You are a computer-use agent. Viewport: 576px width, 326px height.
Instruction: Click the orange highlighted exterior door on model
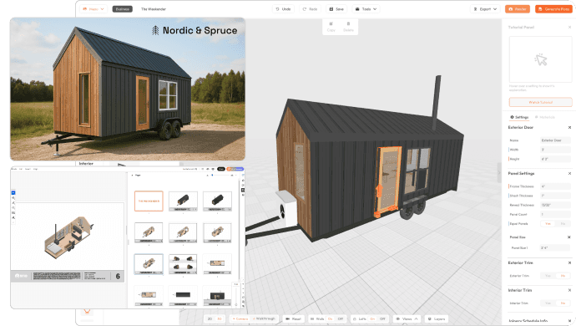[388, 181]
